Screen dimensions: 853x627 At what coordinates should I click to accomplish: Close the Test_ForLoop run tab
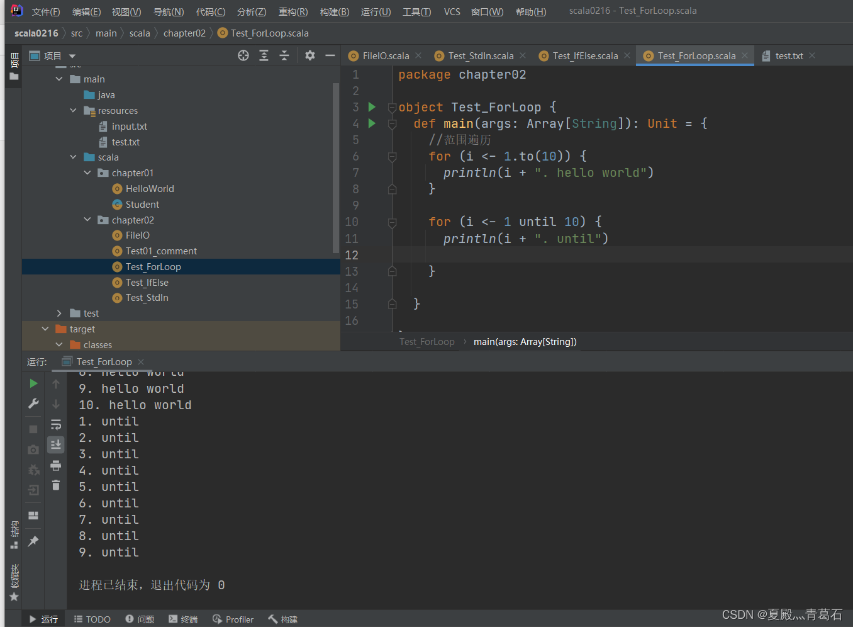[141, 361]
